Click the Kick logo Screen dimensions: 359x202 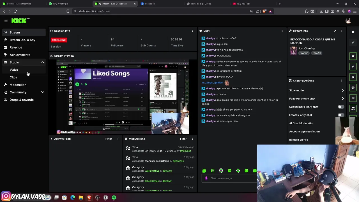[x=20, y=21]
